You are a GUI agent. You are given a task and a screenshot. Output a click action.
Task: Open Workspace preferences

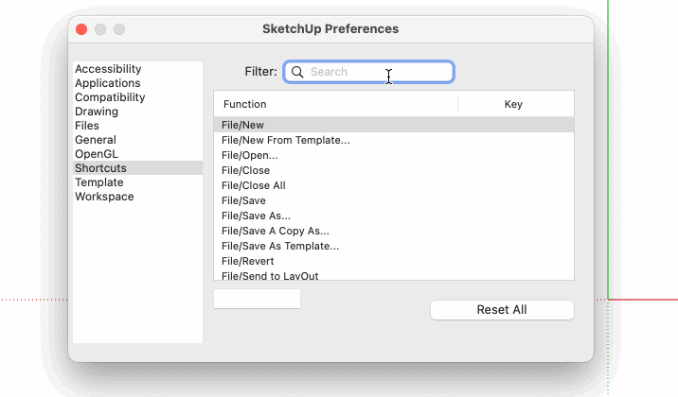point(104,197)
